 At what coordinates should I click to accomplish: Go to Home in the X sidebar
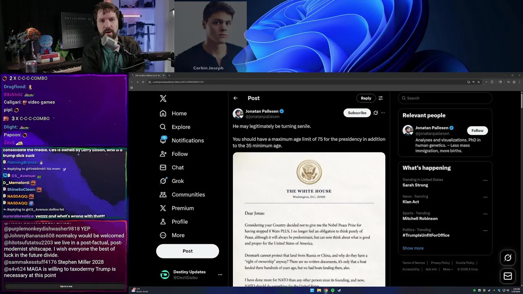point(173,114)
